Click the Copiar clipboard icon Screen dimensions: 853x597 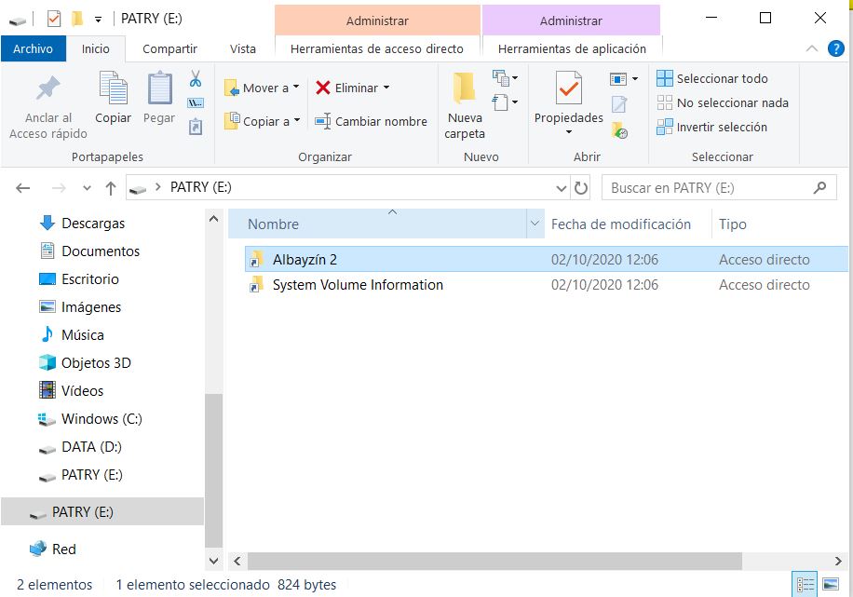pos(114,87)
